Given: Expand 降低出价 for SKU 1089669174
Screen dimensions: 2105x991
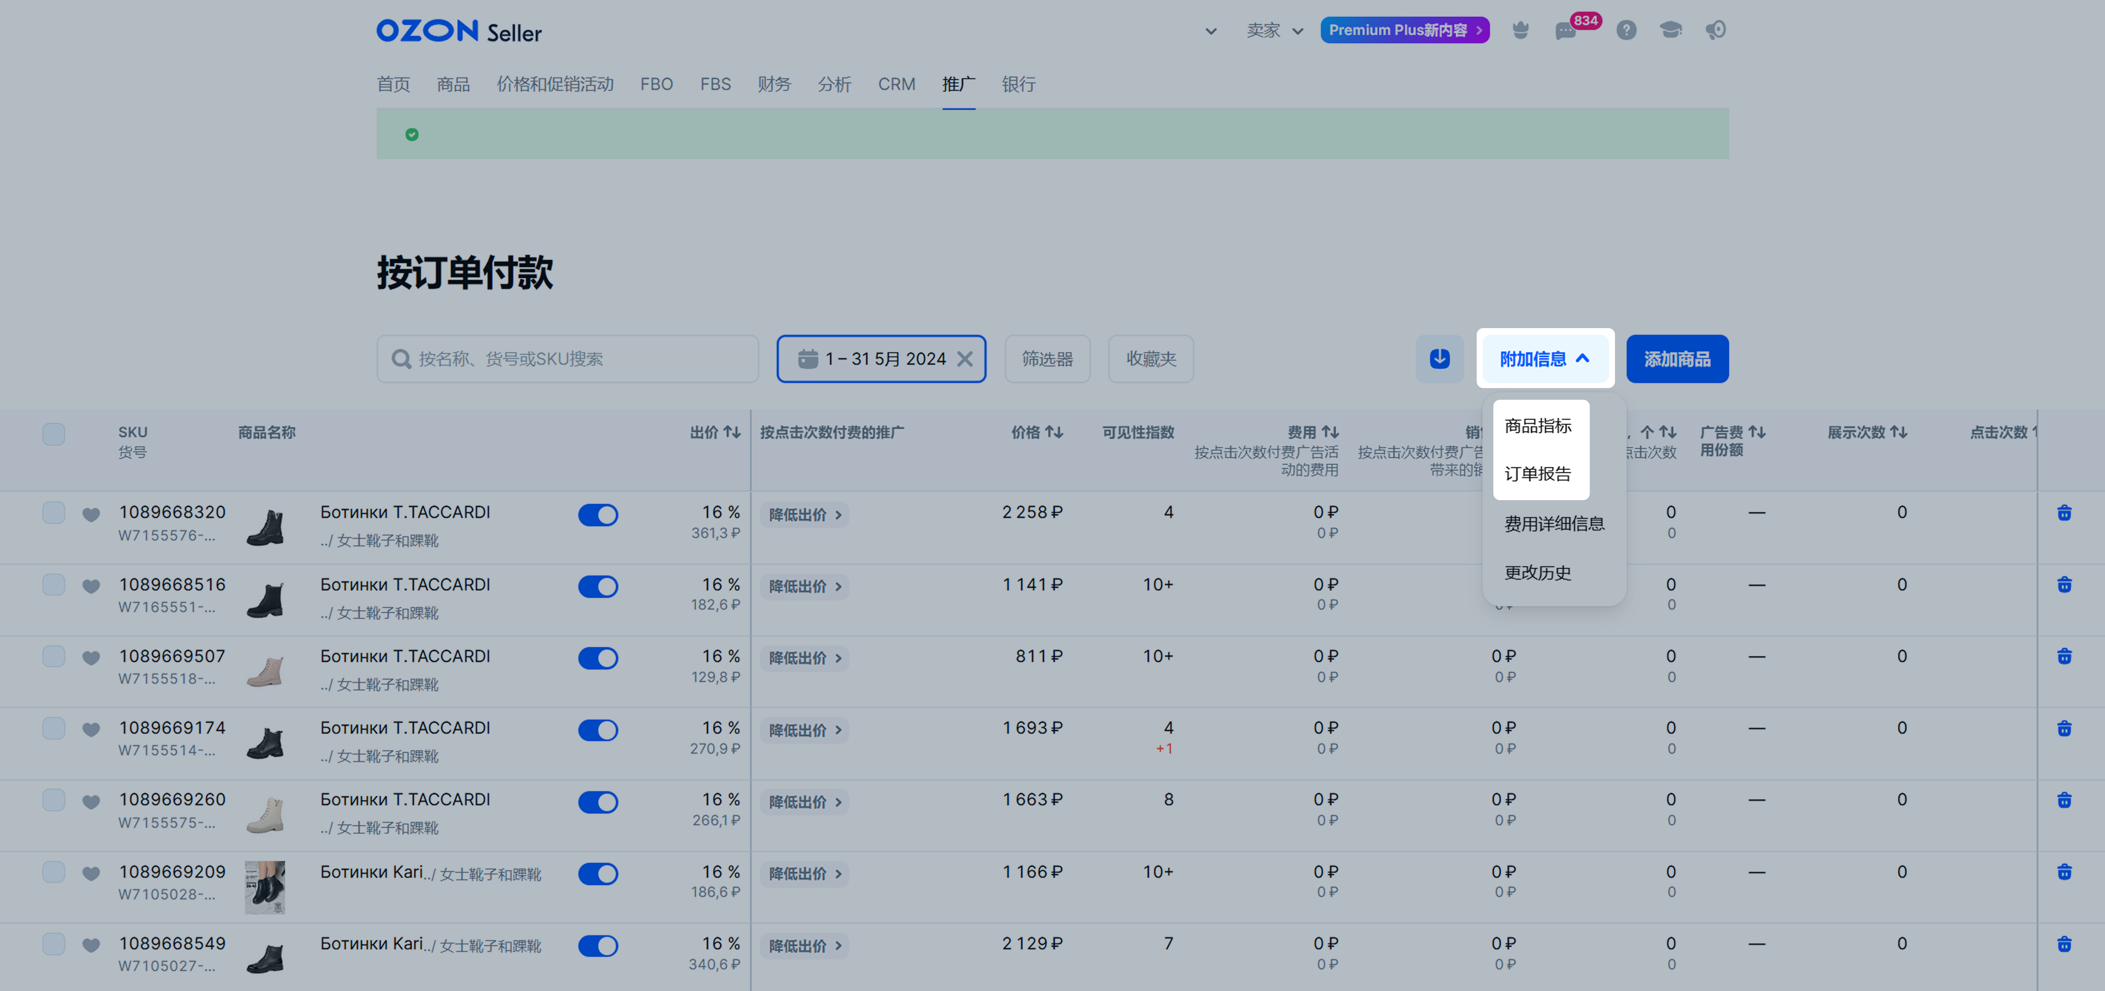Looking at the screenshot, I should click(805, 730).
